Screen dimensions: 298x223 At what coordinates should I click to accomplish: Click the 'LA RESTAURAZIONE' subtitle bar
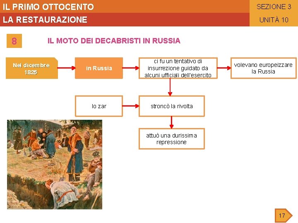click(125, 19)
